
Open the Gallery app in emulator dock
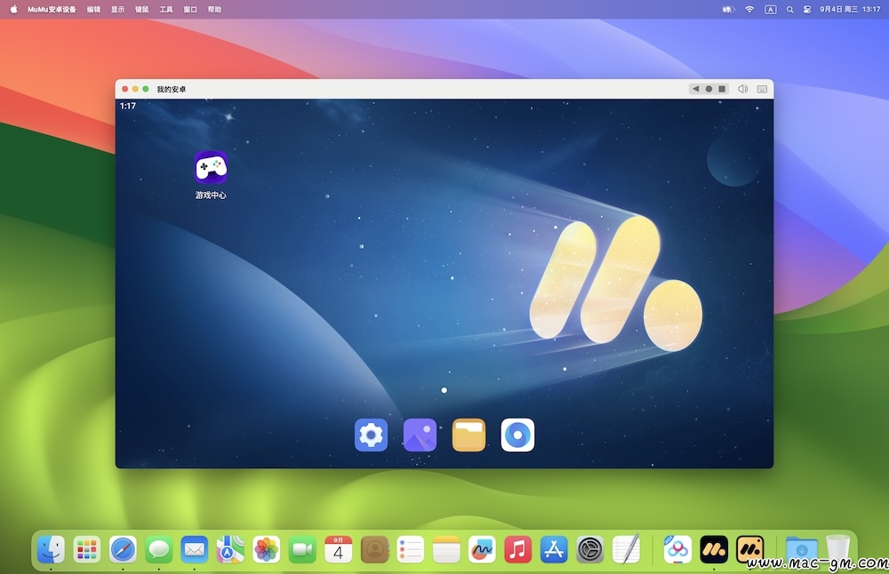(420, 435)
